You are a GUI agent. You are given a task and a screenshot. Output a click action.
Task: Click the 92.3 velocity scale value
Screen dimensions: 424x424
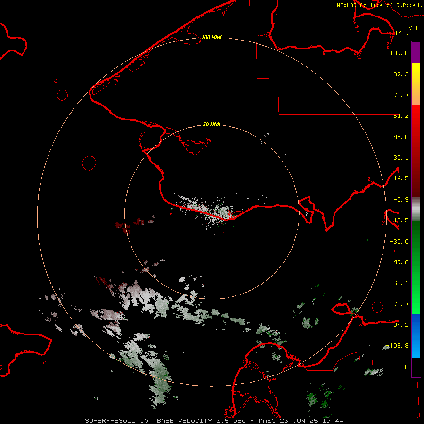pos(401,74)
